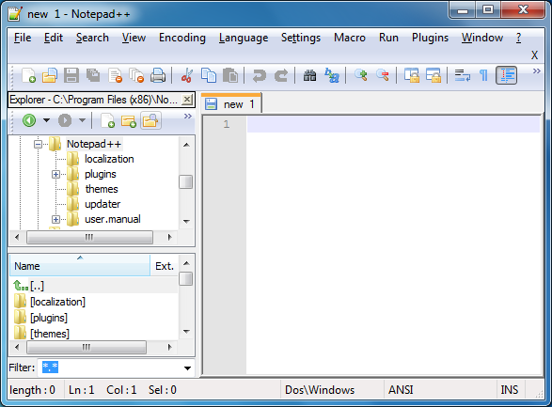This screenshot has width=552, height=407.
Task: Collapse the Notepad++ tree folder
Action: point(38,144)
